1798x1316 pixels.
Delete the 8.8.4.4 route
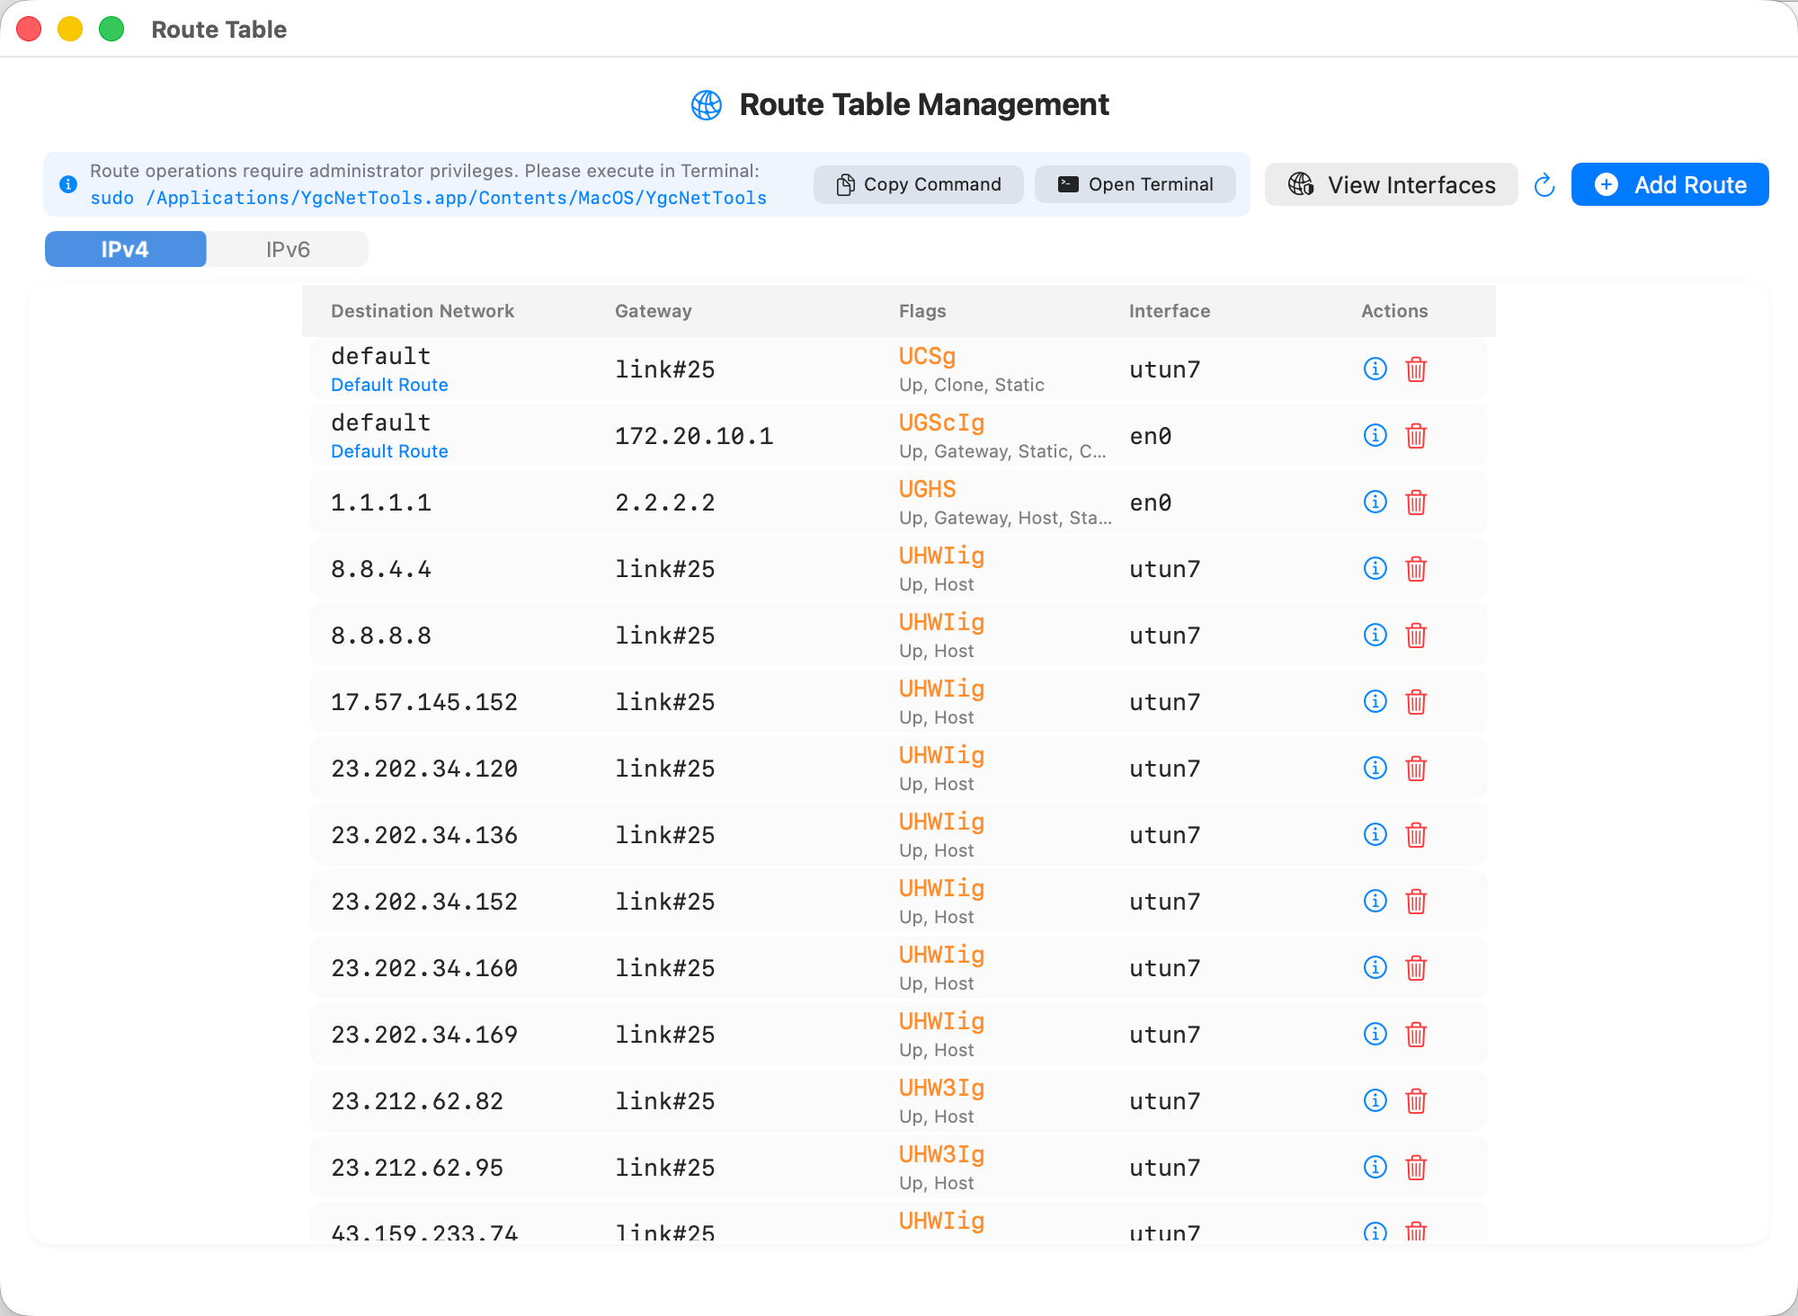[x=1416, y=569]
